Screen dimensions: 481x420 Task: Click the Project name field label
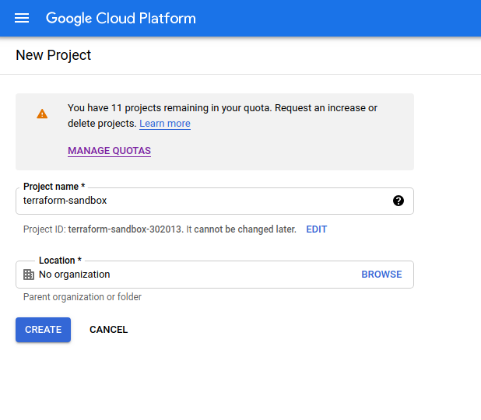tap(54, 187)
